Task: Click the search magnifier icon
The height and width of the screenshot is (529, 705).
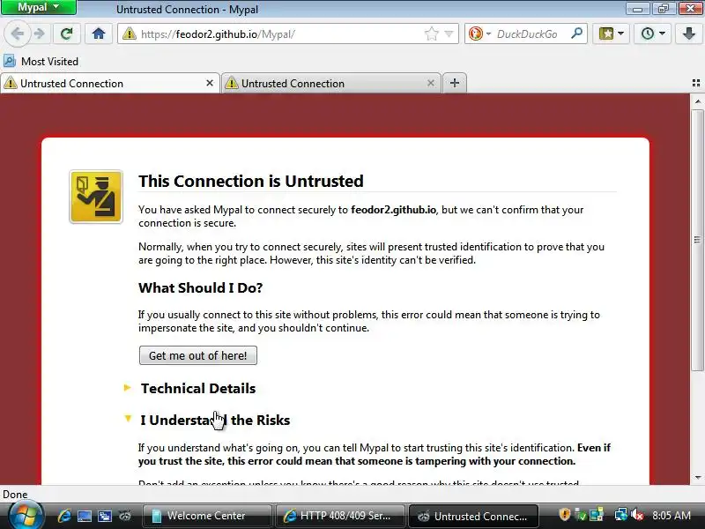Action: (576, 34)
